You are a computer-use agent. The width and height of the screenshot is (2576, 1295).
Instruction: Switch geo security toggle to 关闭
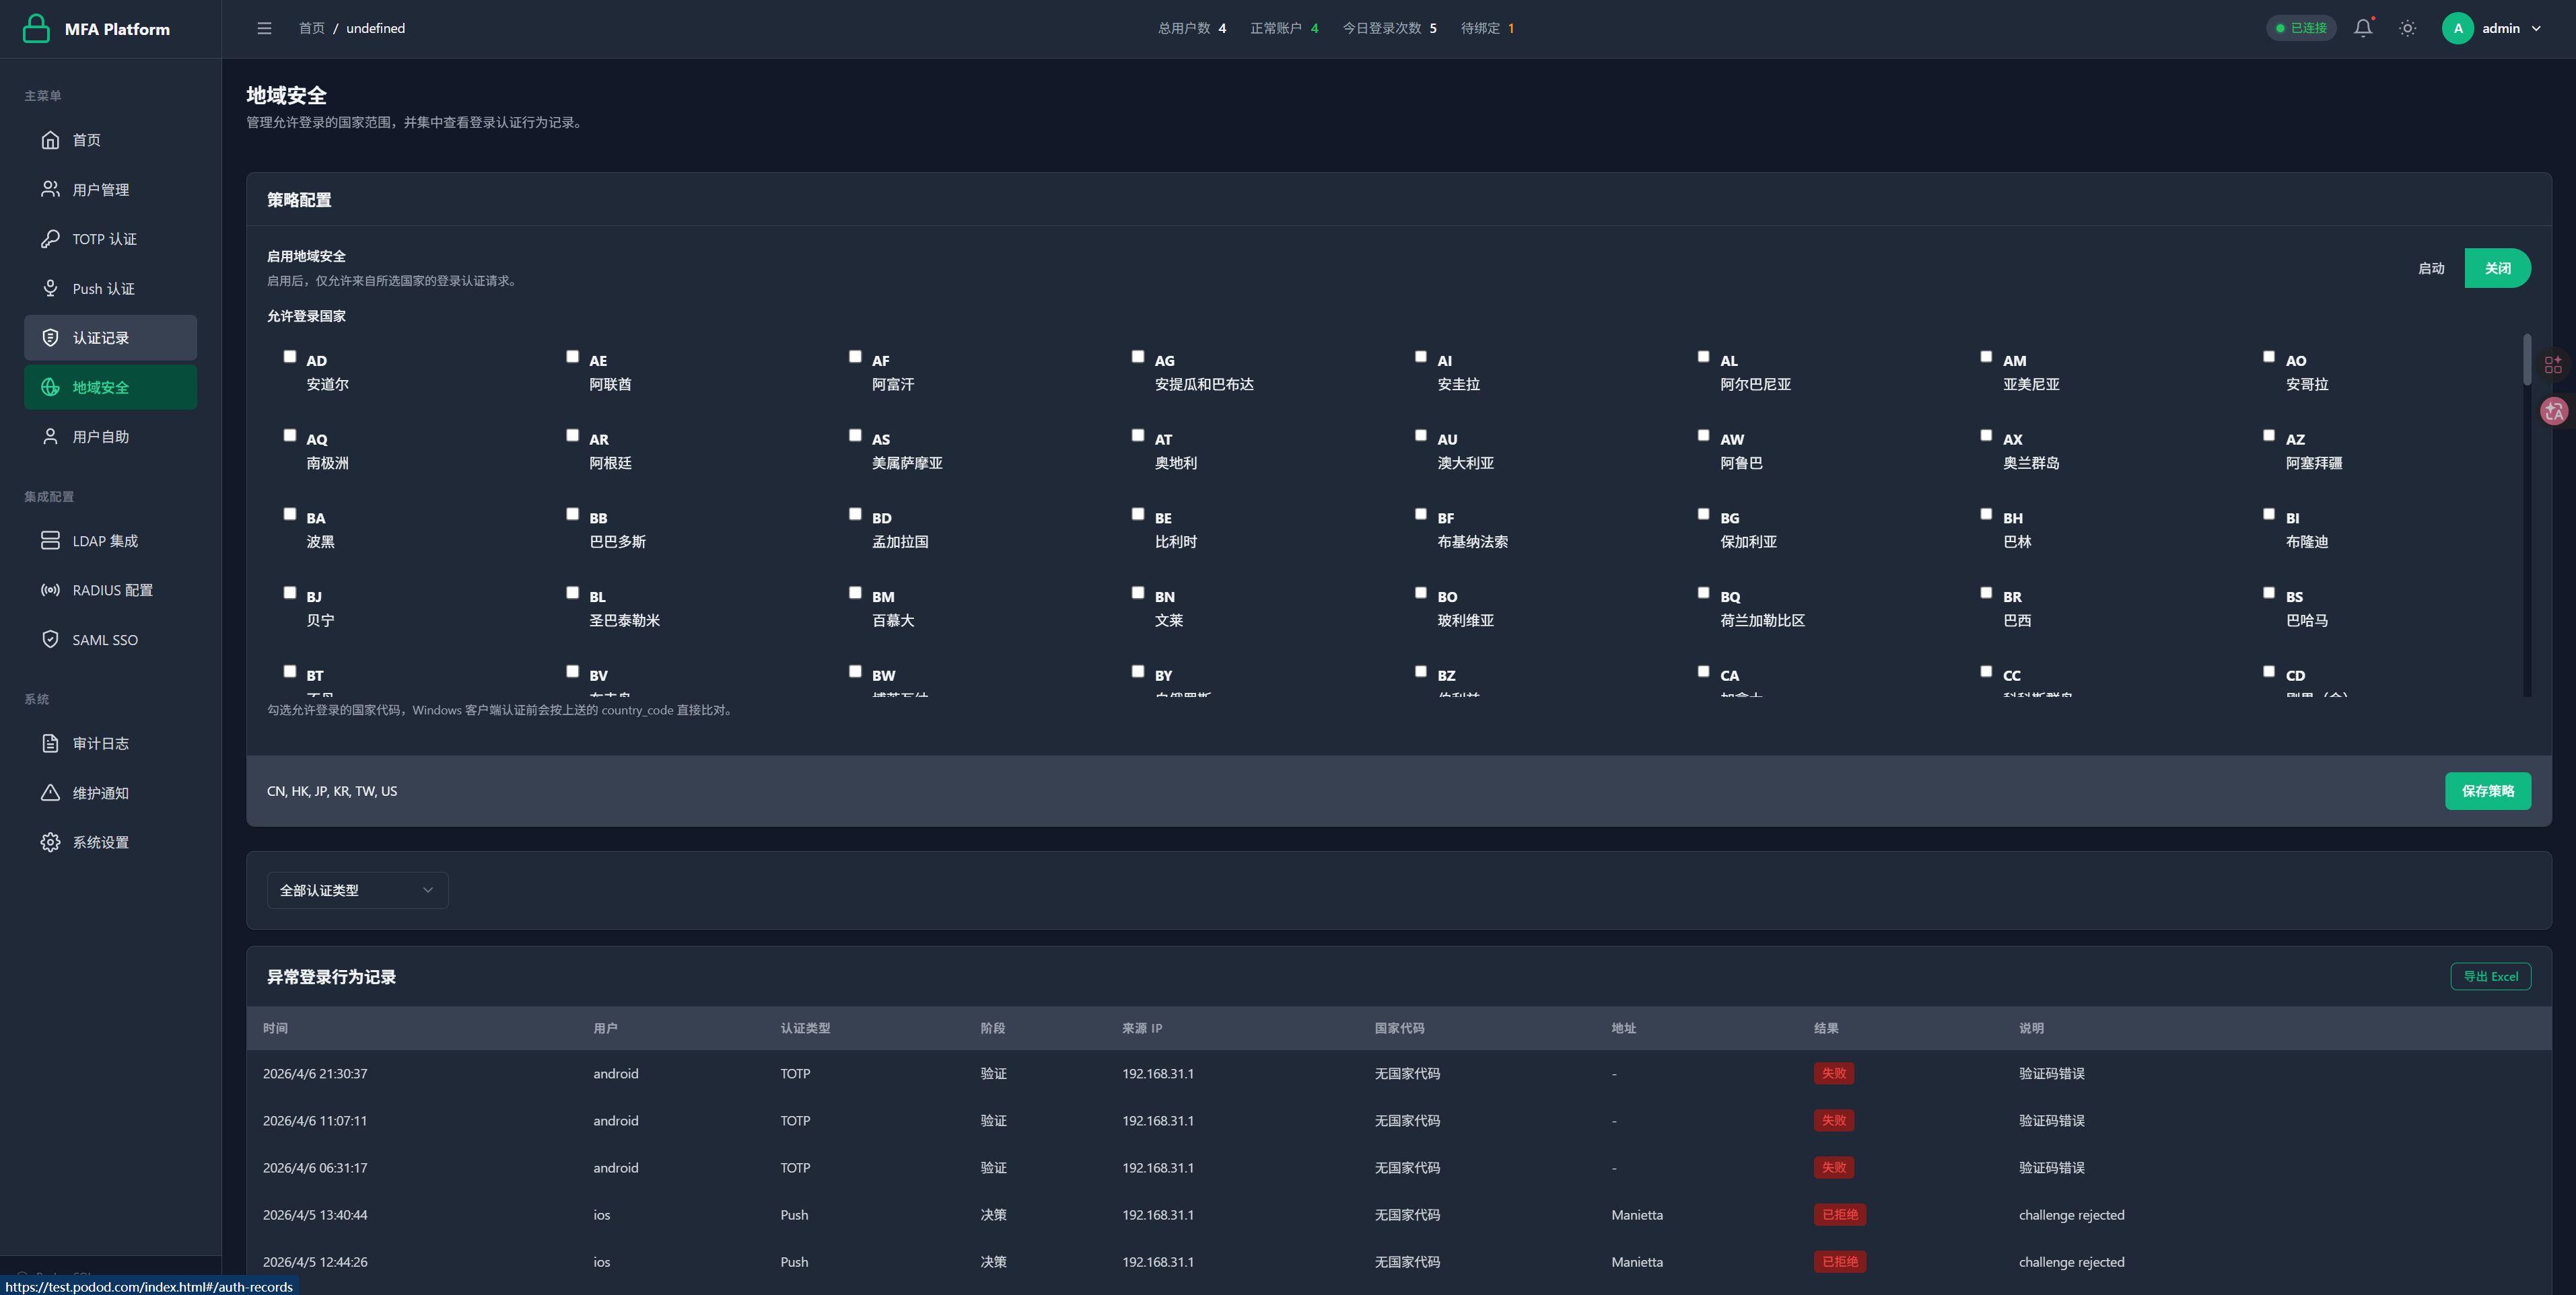pyautogui.click(x=2497, y=268)
